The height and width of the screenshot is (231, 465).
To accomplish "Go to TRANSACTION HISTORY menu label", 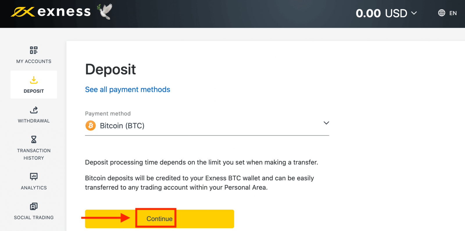I will click(x=34, y=154).
